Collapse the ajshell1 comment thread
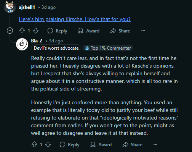 coord(10,31)
